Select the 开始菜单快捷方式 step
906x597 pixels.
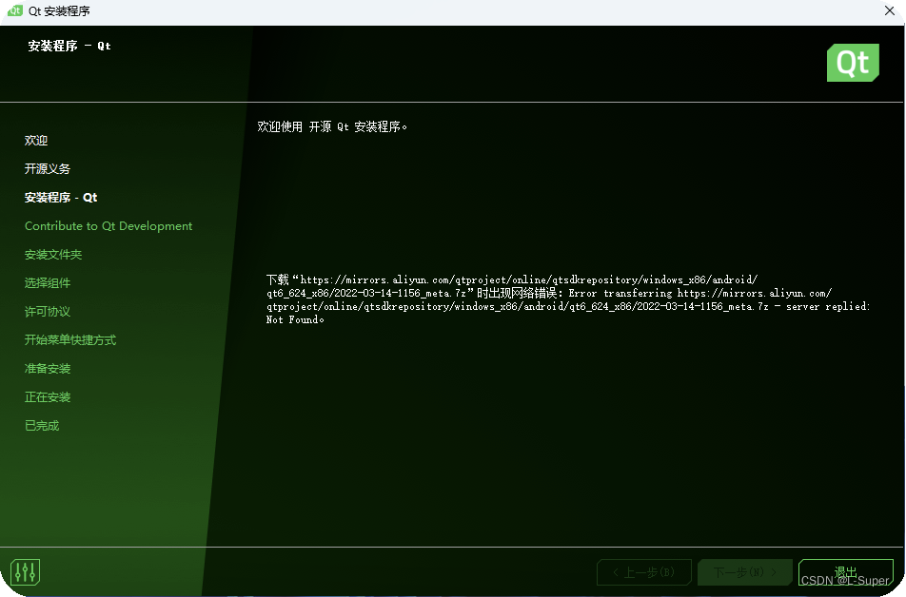click(70, 340)
